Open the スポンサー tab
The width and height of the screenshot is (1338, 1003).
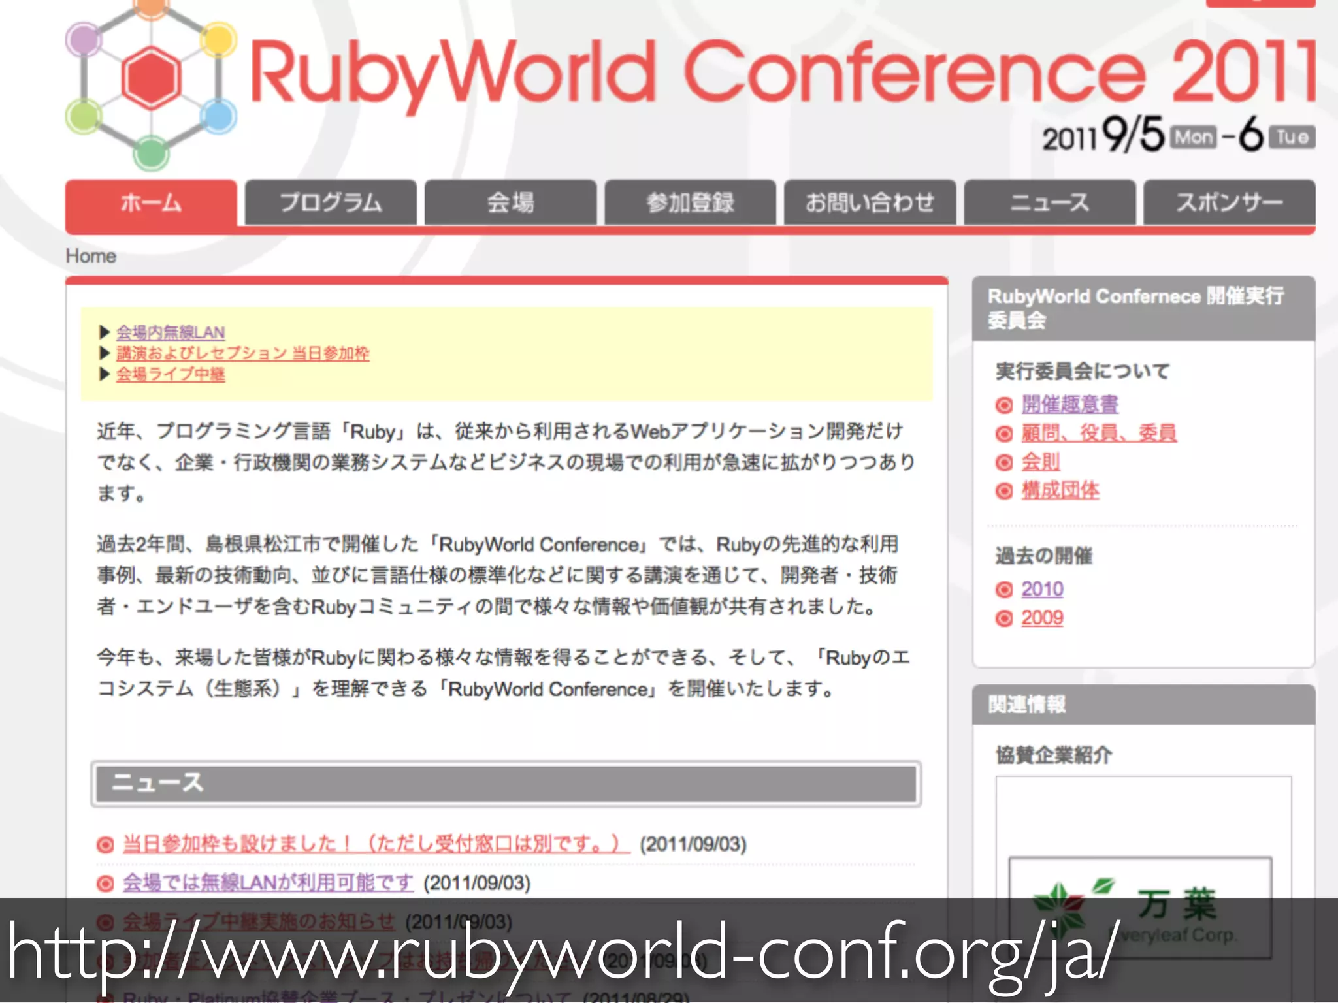tap(1230, 202)
